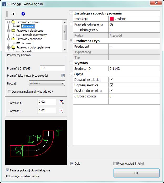
Task: Toggle Przyłącz do obiektu checkbox
Action: tap(111, 91)
